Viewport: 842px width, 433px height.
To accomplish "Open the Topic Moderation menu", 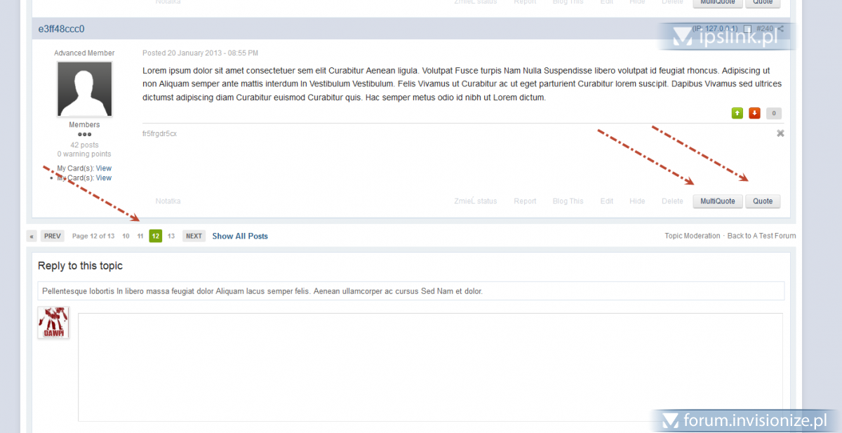I will [x=692, y=236].
